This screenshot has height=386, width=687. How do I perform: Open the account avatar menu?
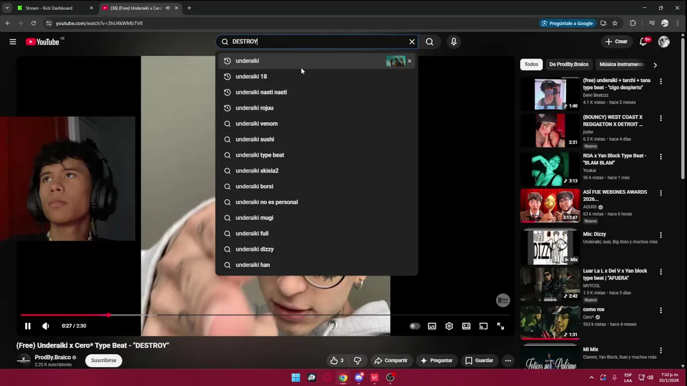[x=664, y=42]
